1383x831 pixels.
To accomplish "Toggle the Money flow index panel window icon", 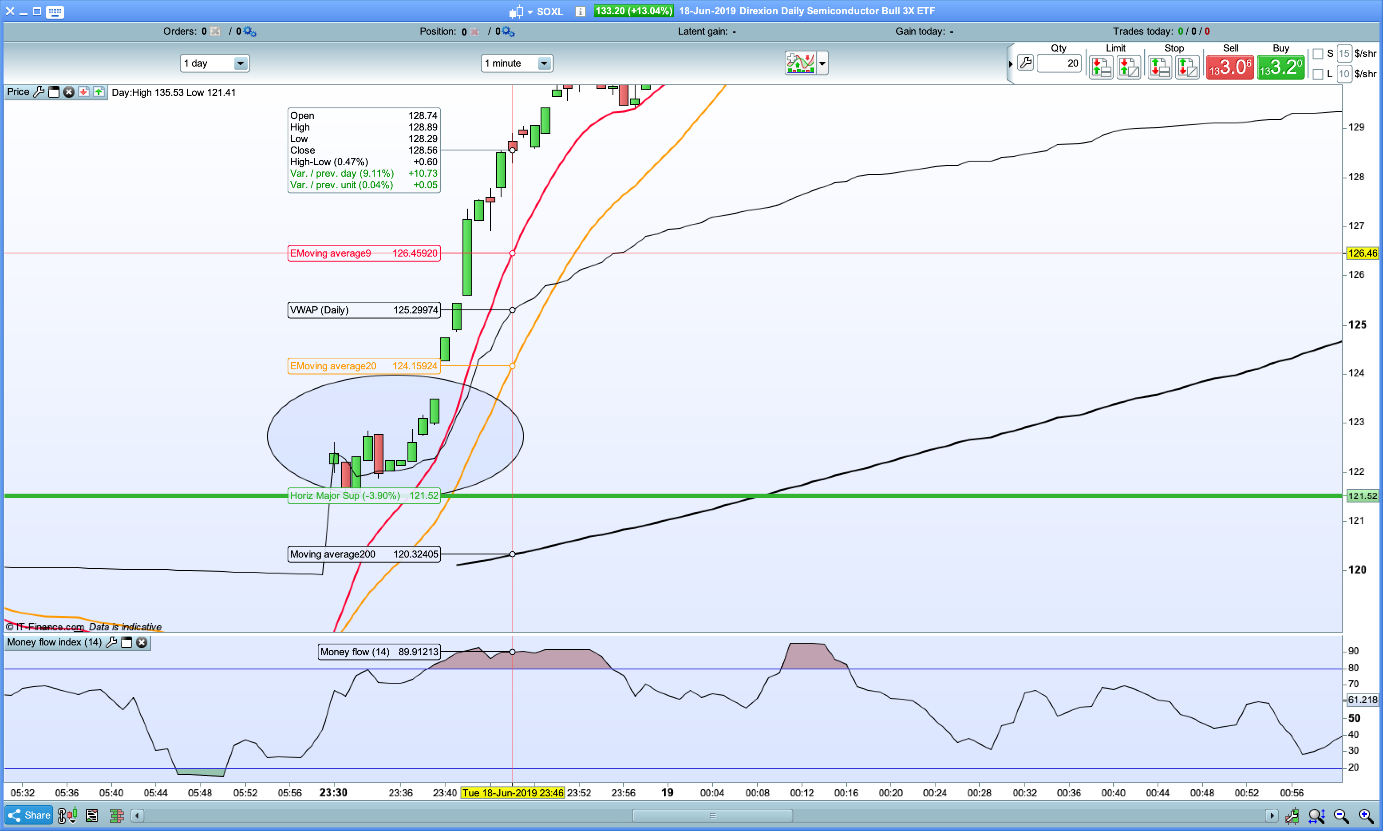I will click(126, 642).
